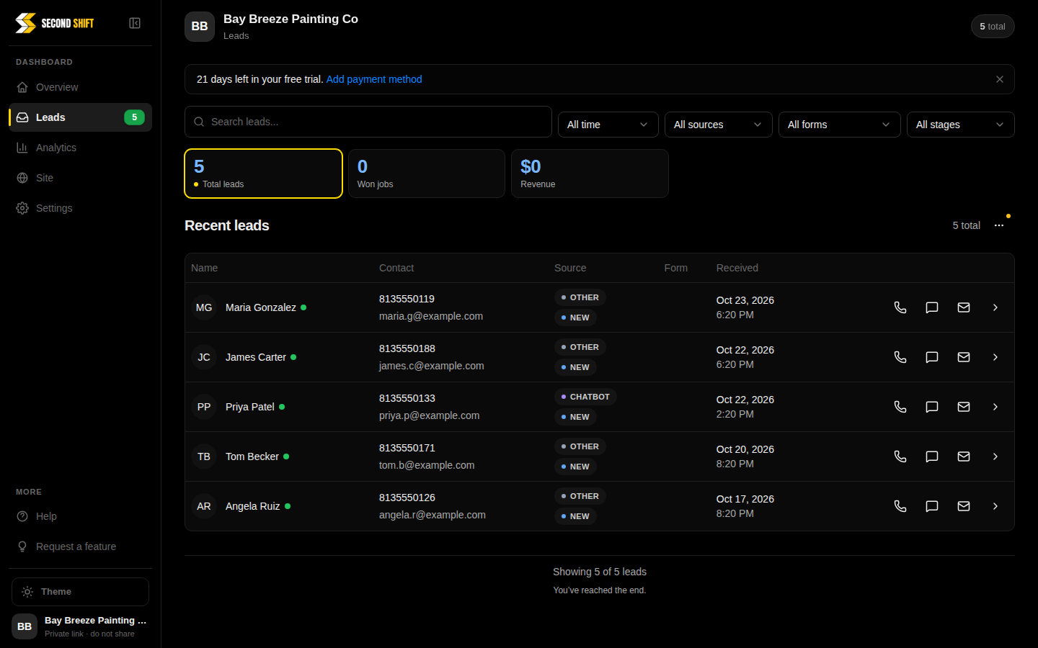This screenshot has height=648, width=1038.
Task: Open more options for Recent leads
Action: pos(999,225)
